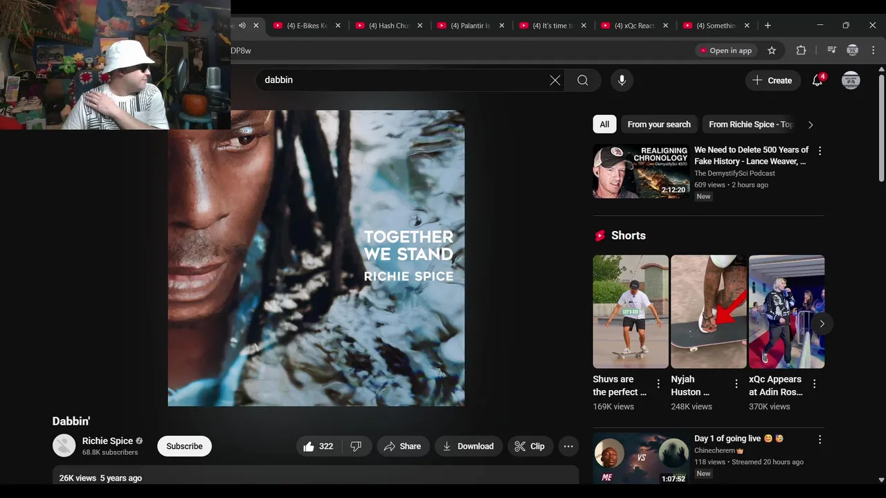Click the Richie Spice channel avatar
Viewport: 886px width, 498px height.
(x=64, y=445)
